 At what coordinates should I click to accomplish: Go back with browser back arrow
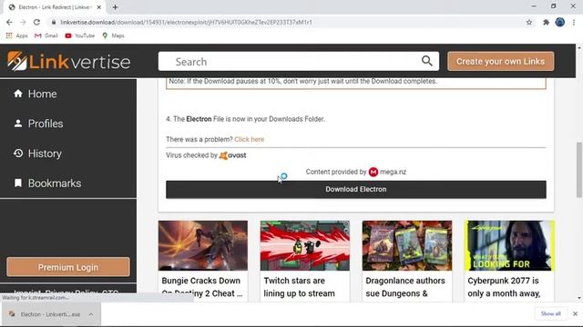(9, 22)
